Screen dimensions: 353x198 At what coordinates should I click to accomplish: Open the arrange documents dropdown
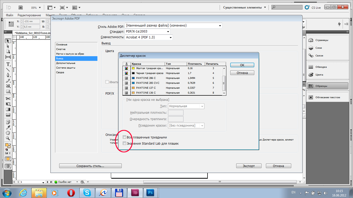[76, 7]
